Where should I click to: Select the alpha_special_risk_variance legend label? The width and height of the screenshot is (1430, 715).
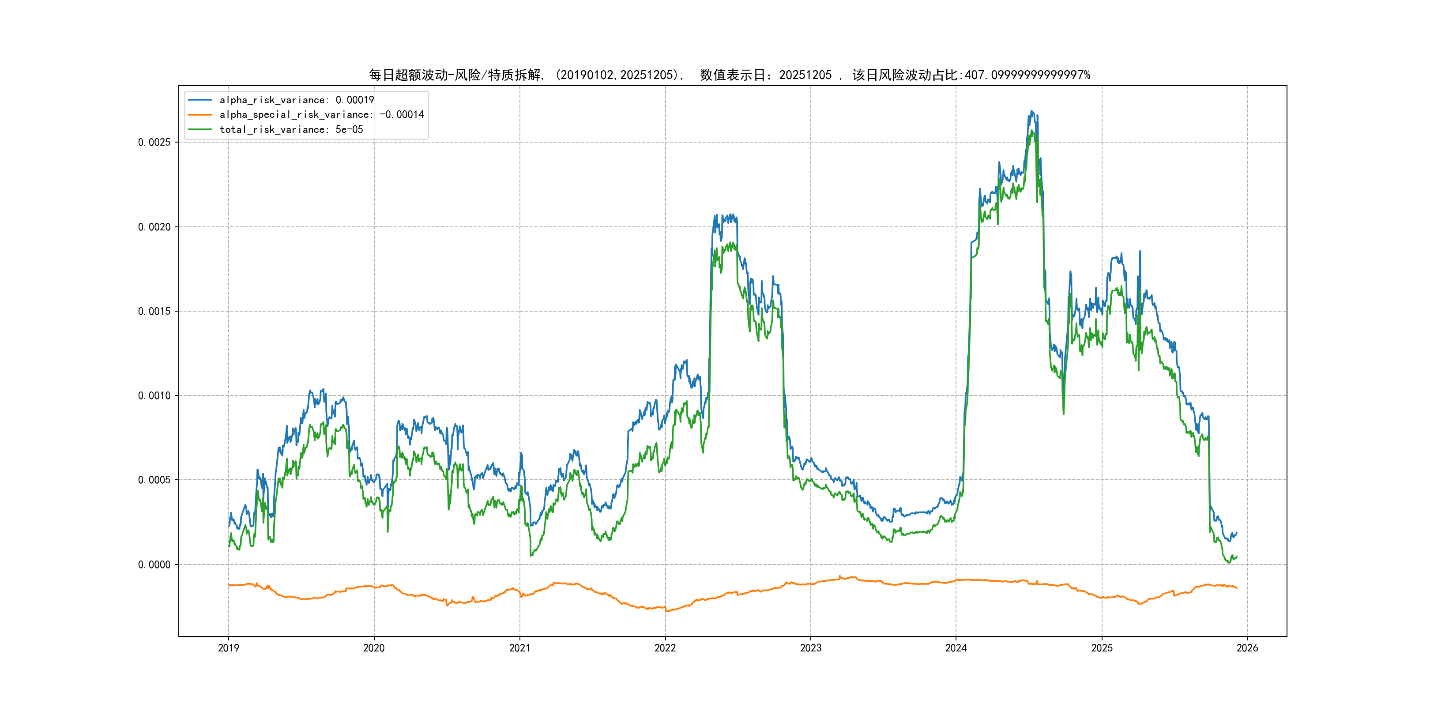click(321, 114)
